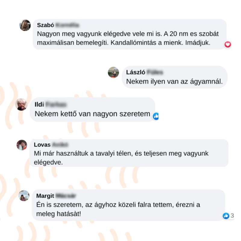This screenshot has height=241, width=241.
Task: Open the reaction count 3 on Margit's comment
Action: click(x=232, y=216)
